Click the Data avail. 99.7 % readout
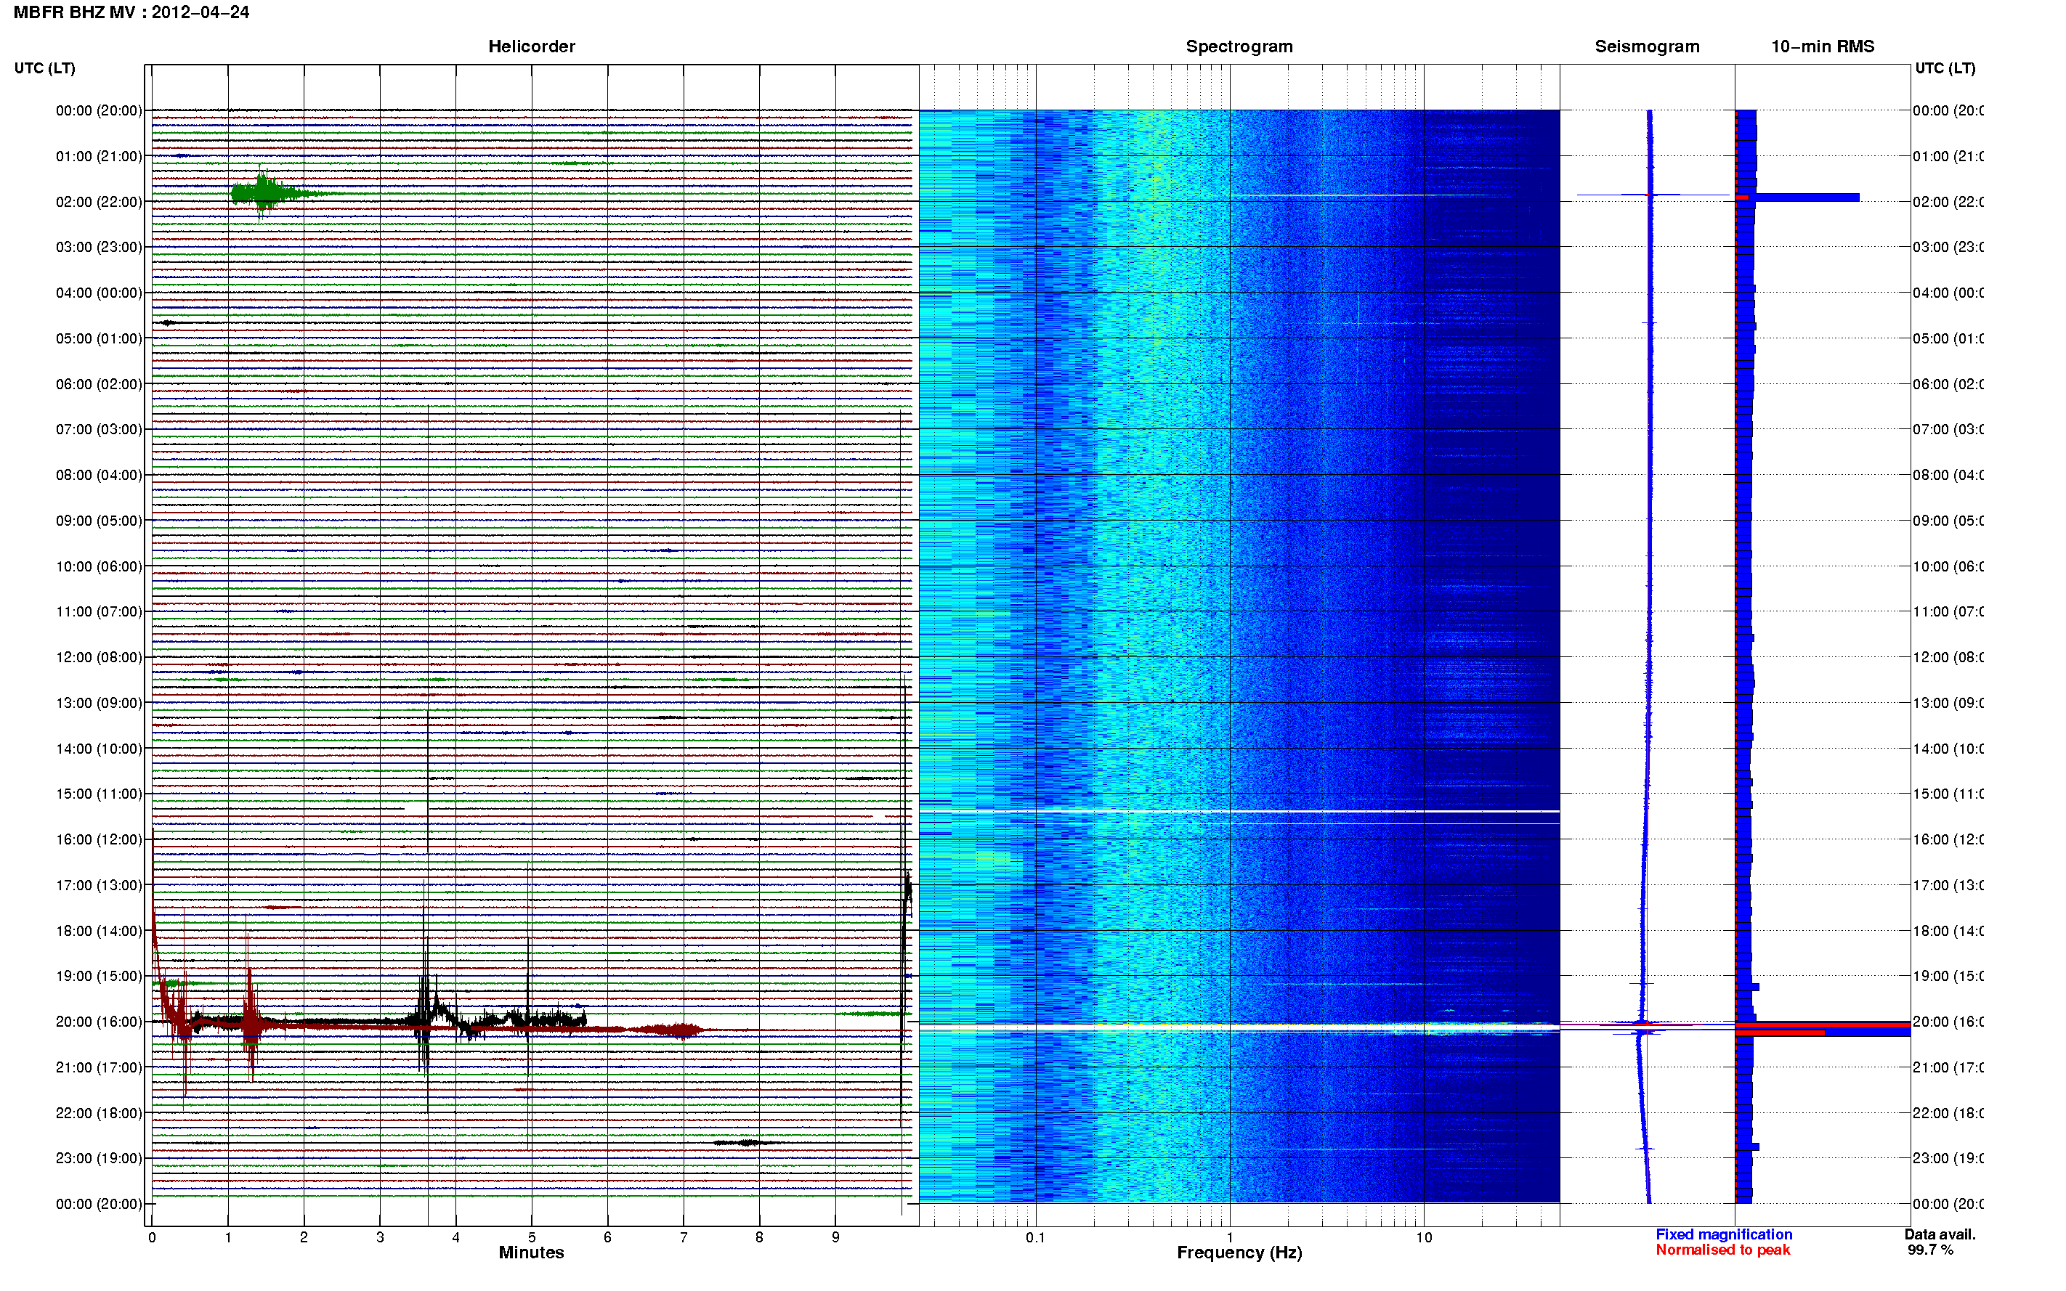Screen dimensions: 2066x1291 coord(1940,1242)
